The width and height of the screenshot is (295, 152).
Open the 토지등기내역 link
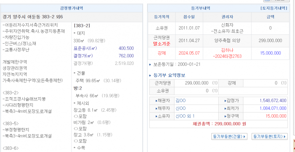point(273,8)
